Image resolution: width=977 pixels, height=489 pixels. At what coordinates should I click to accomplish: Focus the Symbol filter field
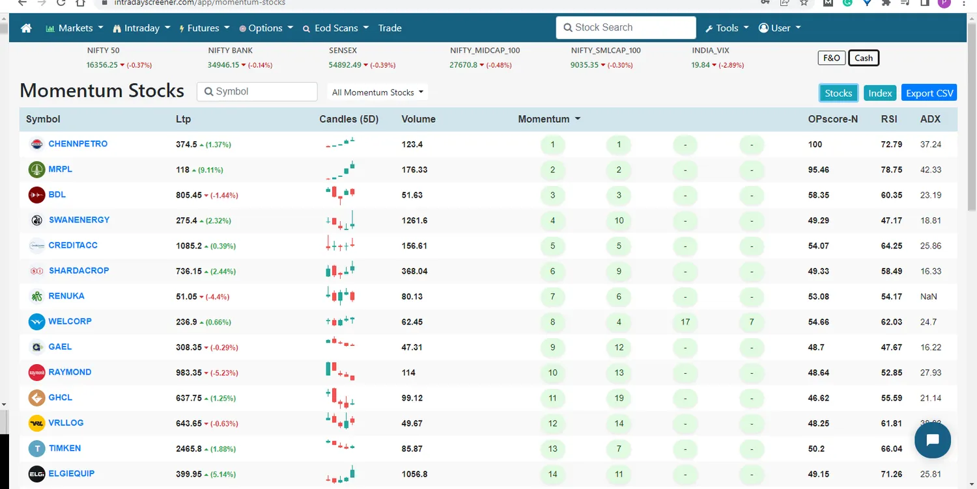click(x=257, y=92)
